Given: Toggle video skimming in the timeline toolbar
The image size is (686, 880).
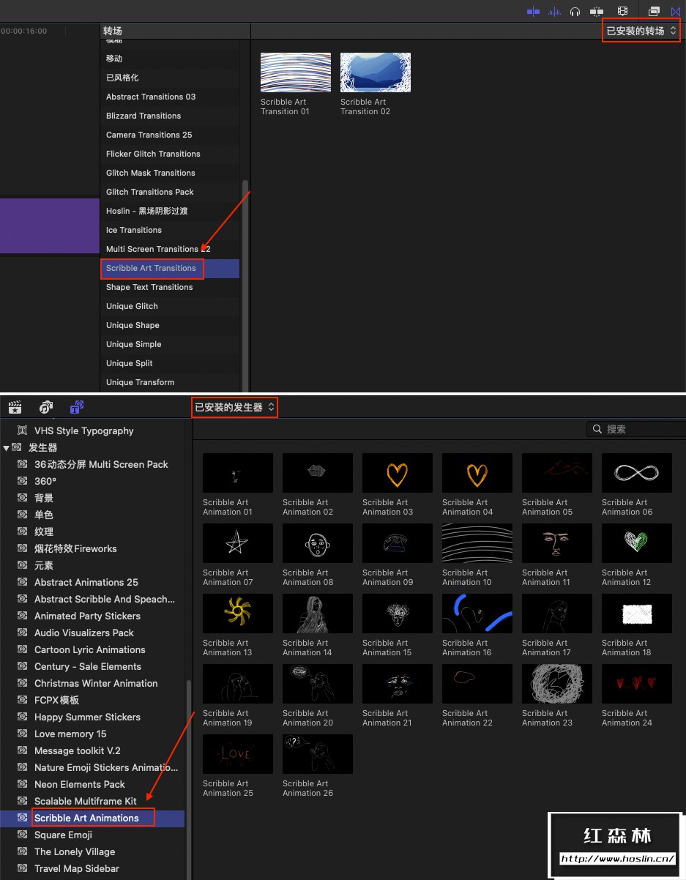Looking at the screenshot, I should [x=533, y=11].
